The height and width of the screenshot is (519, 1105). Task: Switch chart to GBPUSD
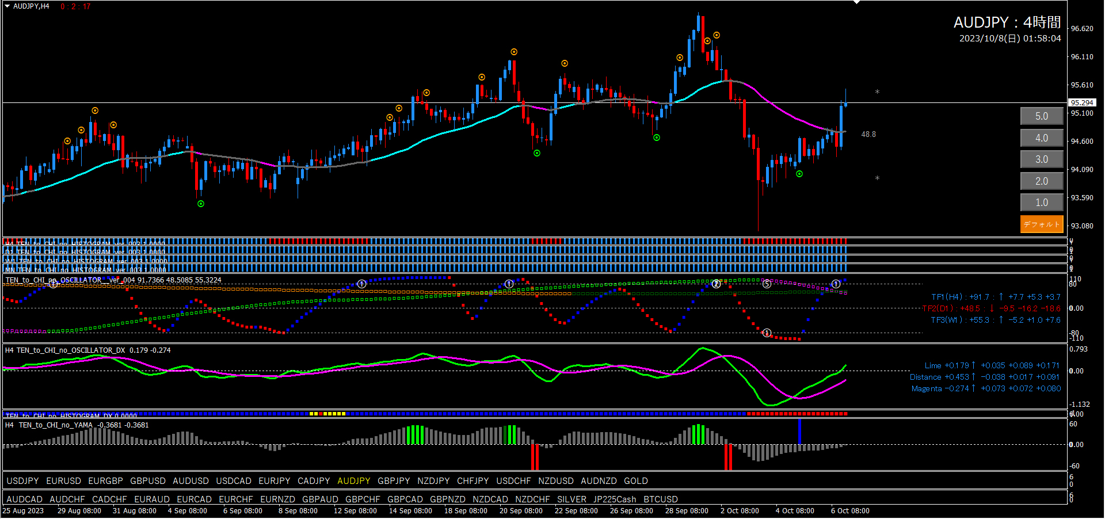point(148,481)
